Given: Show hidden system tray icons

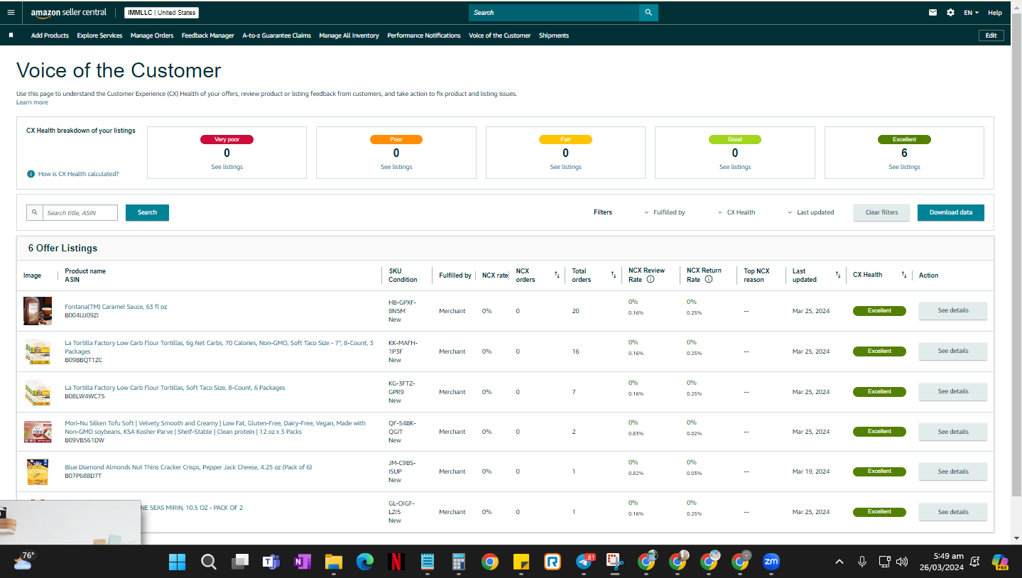Looking at the screenshot, I should point(839,562).
